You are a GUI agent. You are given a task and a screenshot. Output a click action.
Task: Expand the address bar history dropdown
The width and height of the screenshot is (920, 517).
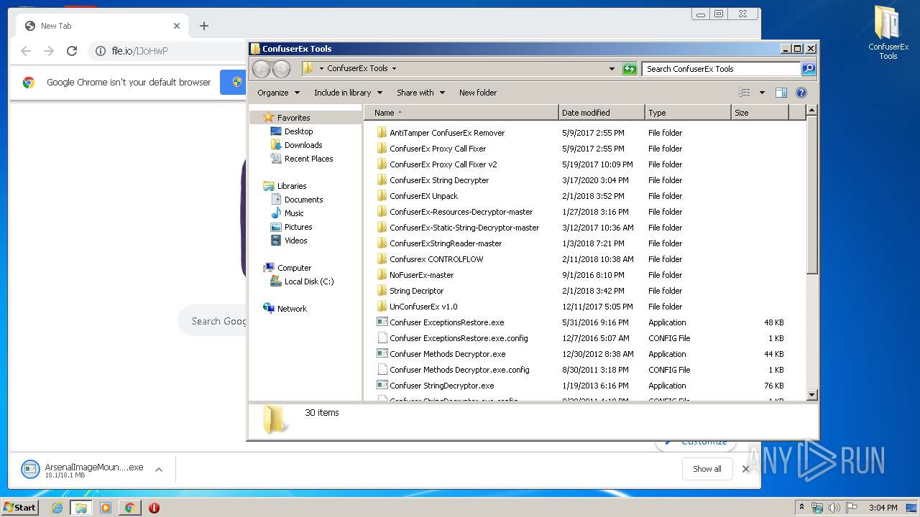[x=612, y=69]
